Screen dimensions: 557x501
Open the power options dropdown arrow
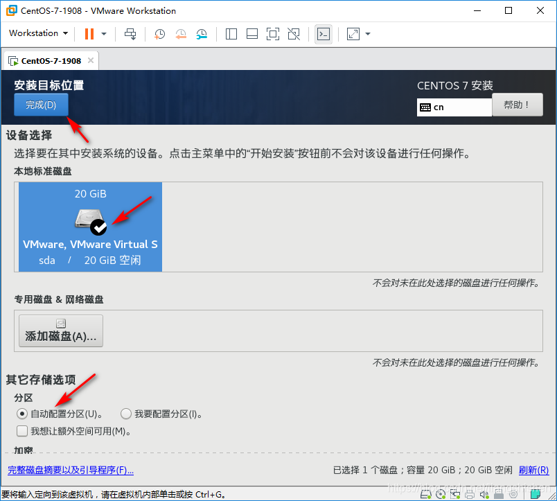(104, 34)
